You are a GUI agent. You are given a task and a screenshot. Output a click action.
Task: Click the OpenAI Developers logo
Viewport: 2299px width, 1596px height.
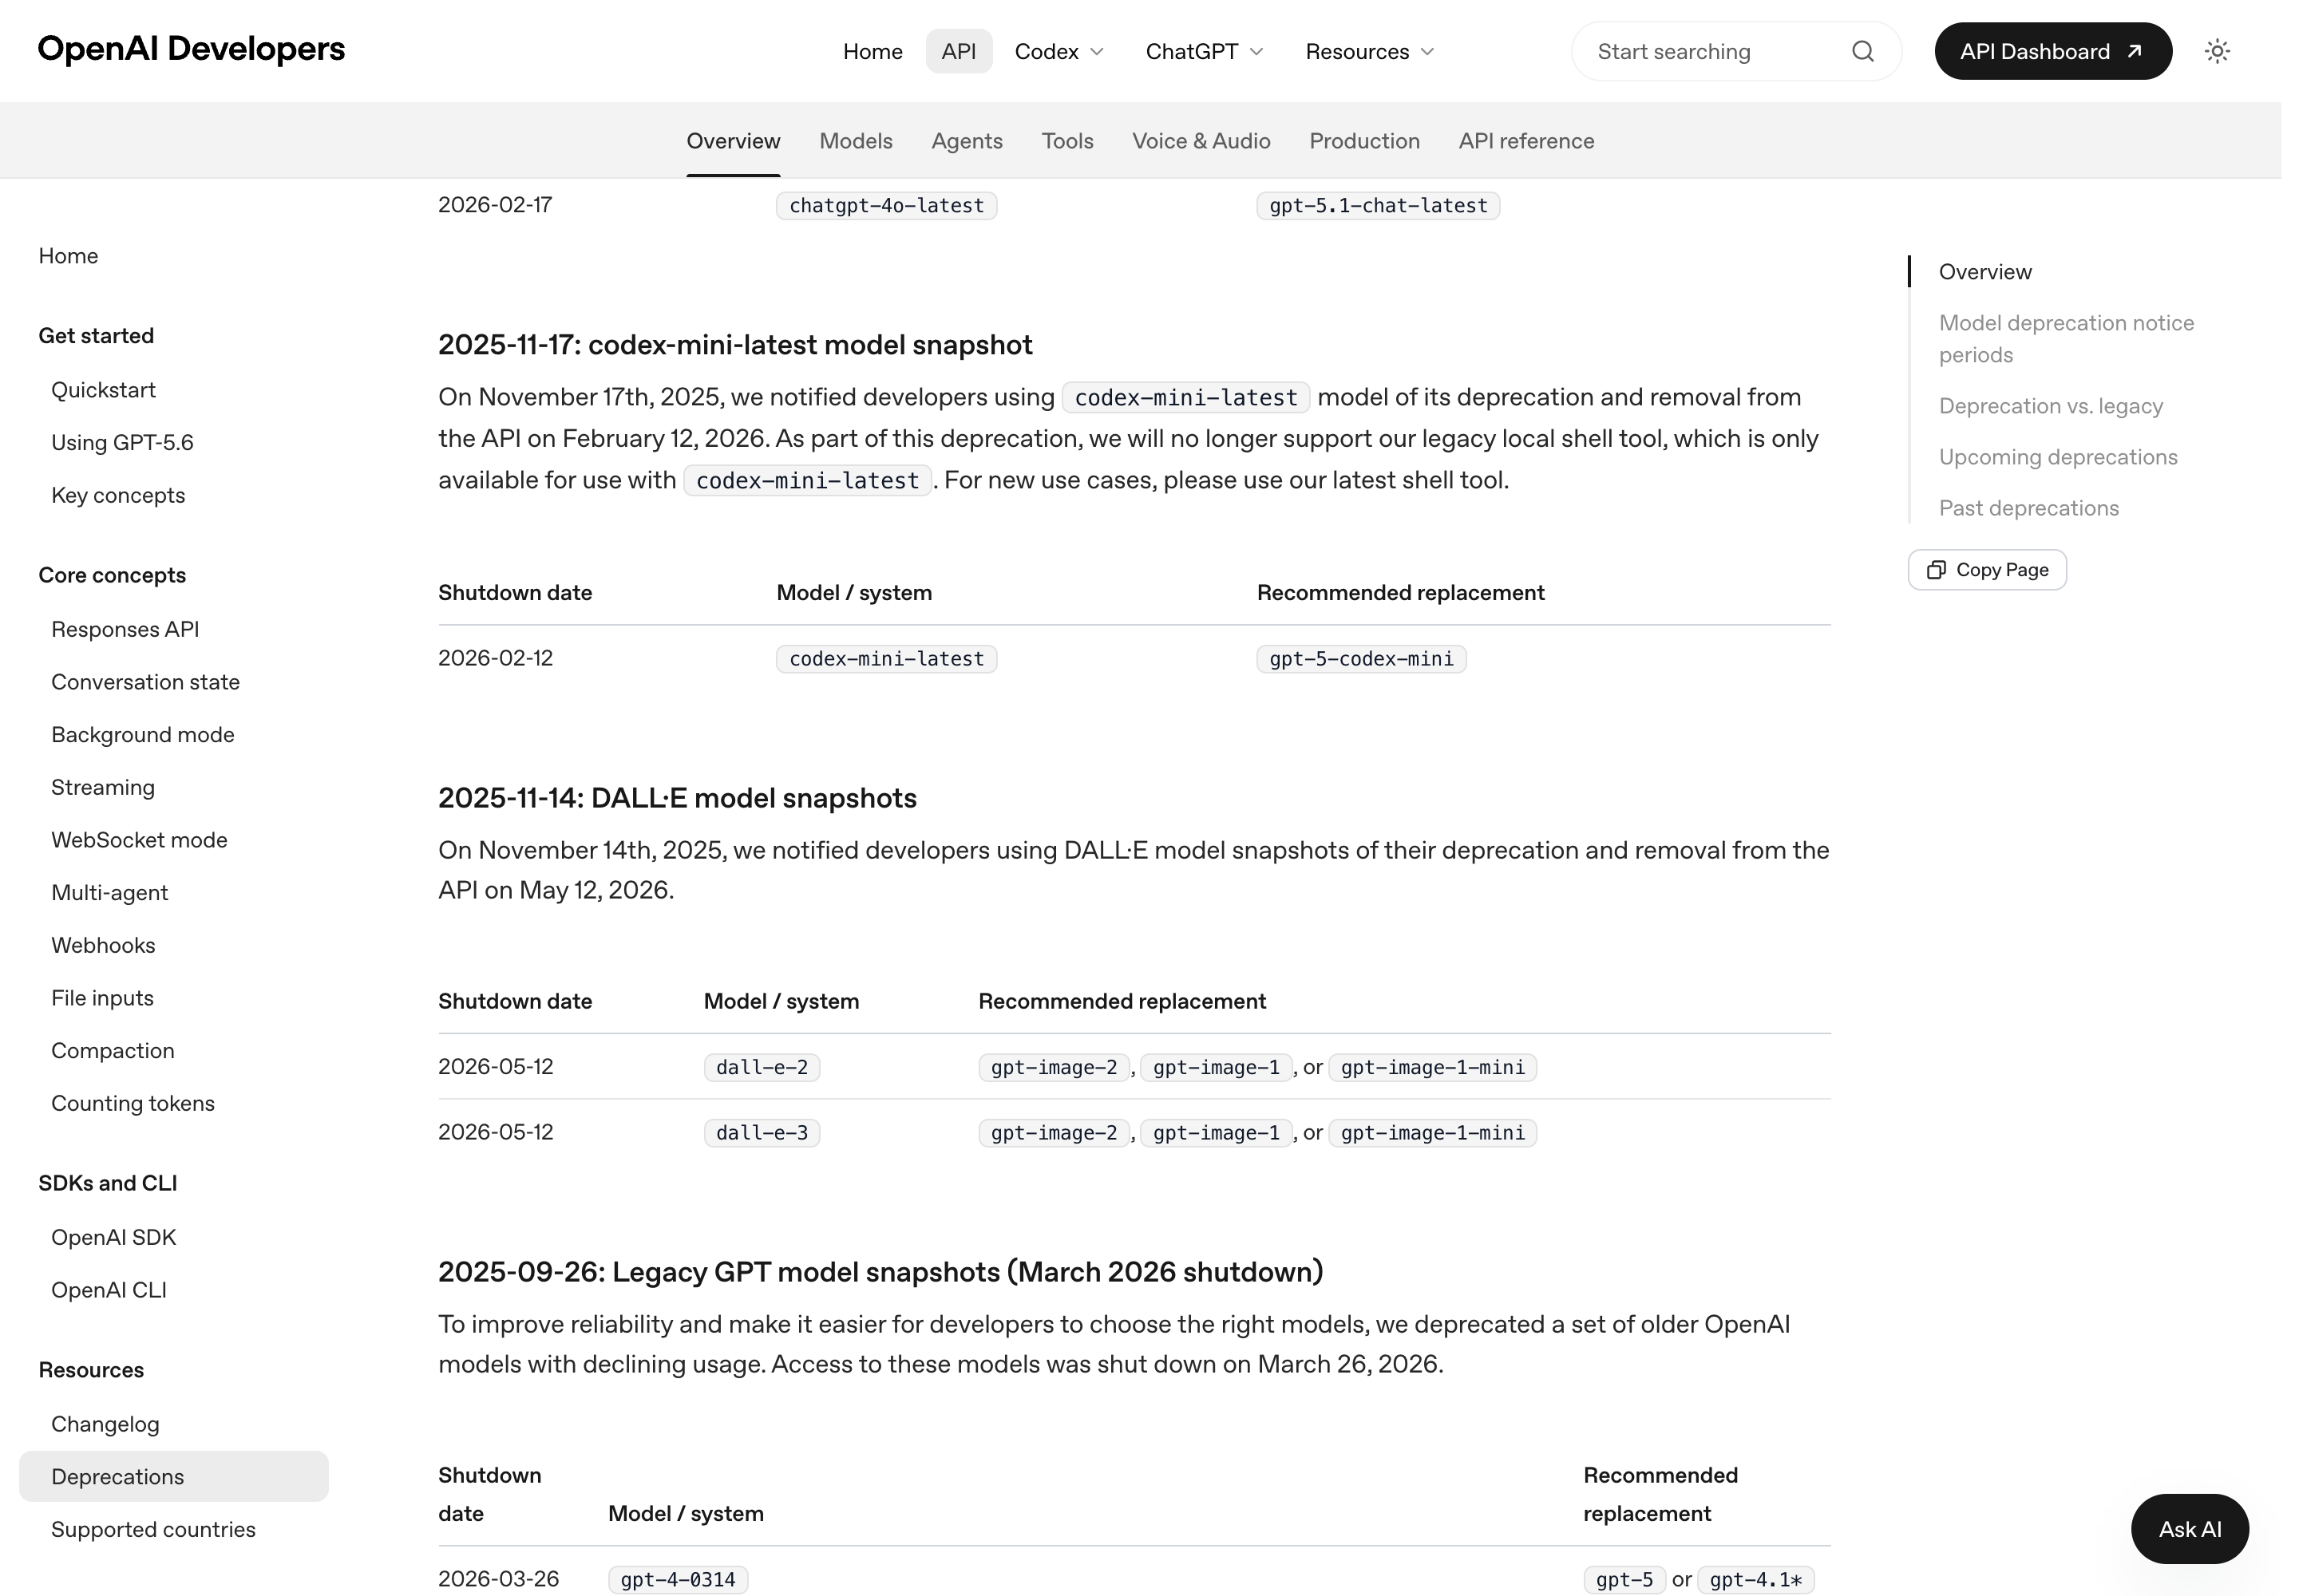(191, 49)
